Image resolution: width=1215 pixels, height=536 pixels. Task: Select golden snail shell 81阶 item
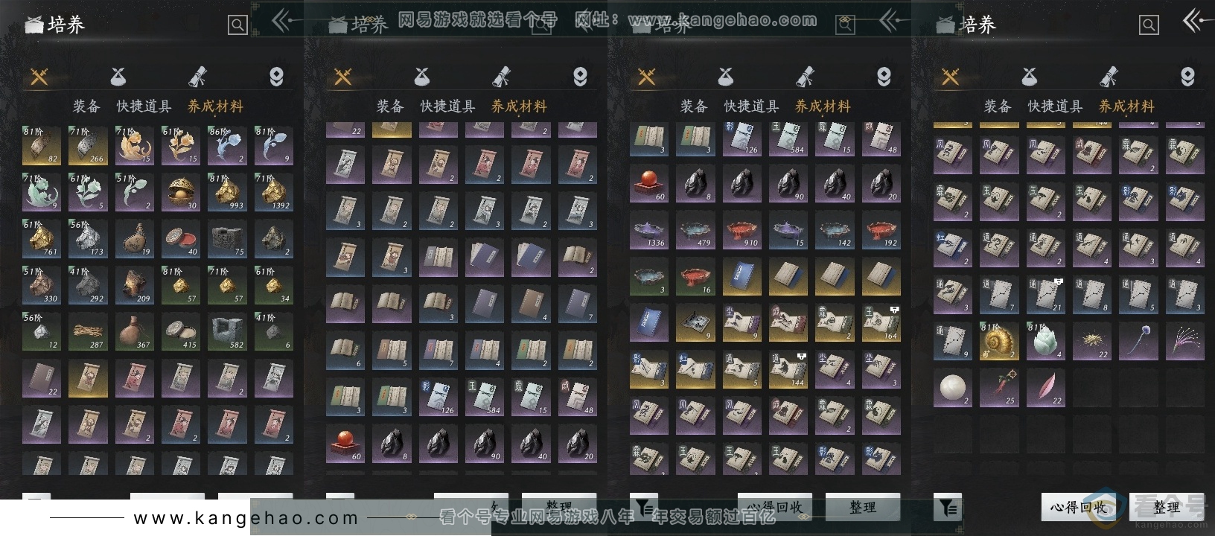tap(998, 341)
